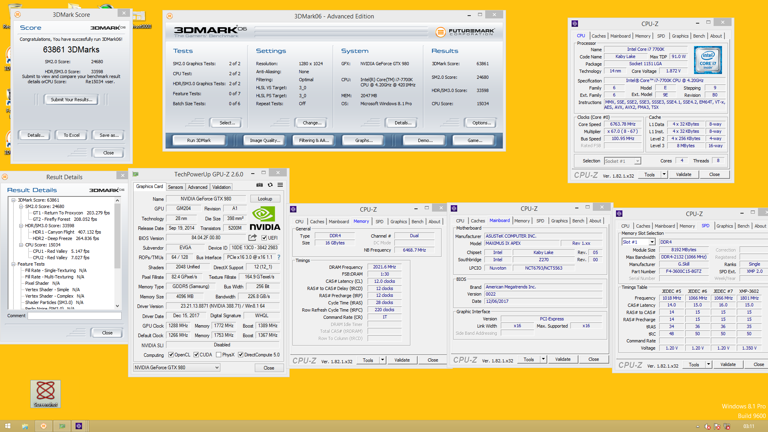Click the NVIDIA logo in GPU-Z

point(265,218)
